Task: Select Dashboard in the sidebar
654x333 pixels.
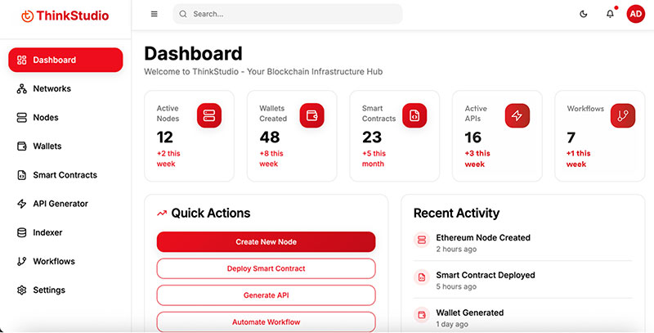Action: pos(65,60)
